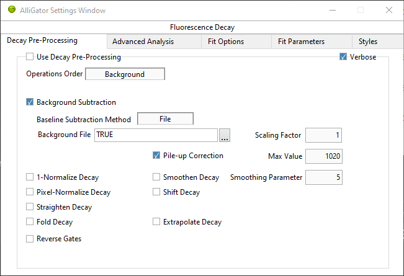Enable Fold Decay checkbox

(30, 221)
